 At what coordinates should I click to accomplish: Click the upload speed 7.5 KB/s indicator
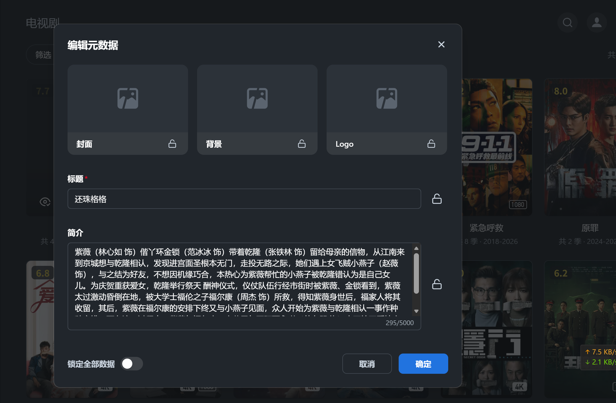coord(600,352)
